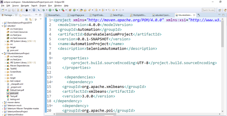Viewport: 227px width, 116px height.
Task: Open the Back history dropdown arrow
Action: click(117, 10)
